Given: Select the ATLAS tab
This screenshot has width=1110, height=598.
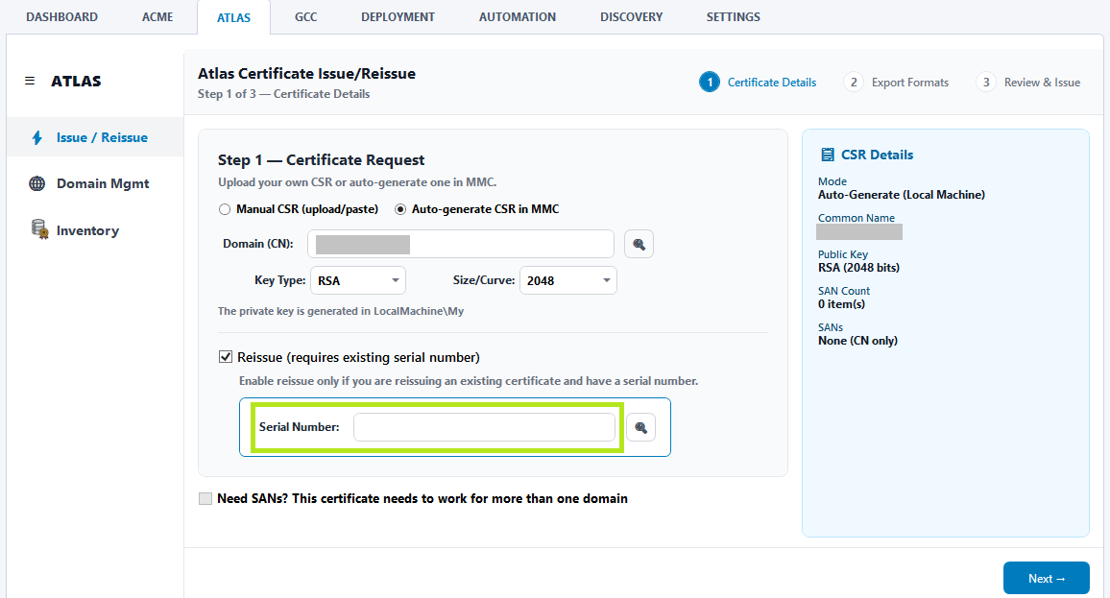Looking at the screenshot, I should pyautogui.click(x=233, y=17).
